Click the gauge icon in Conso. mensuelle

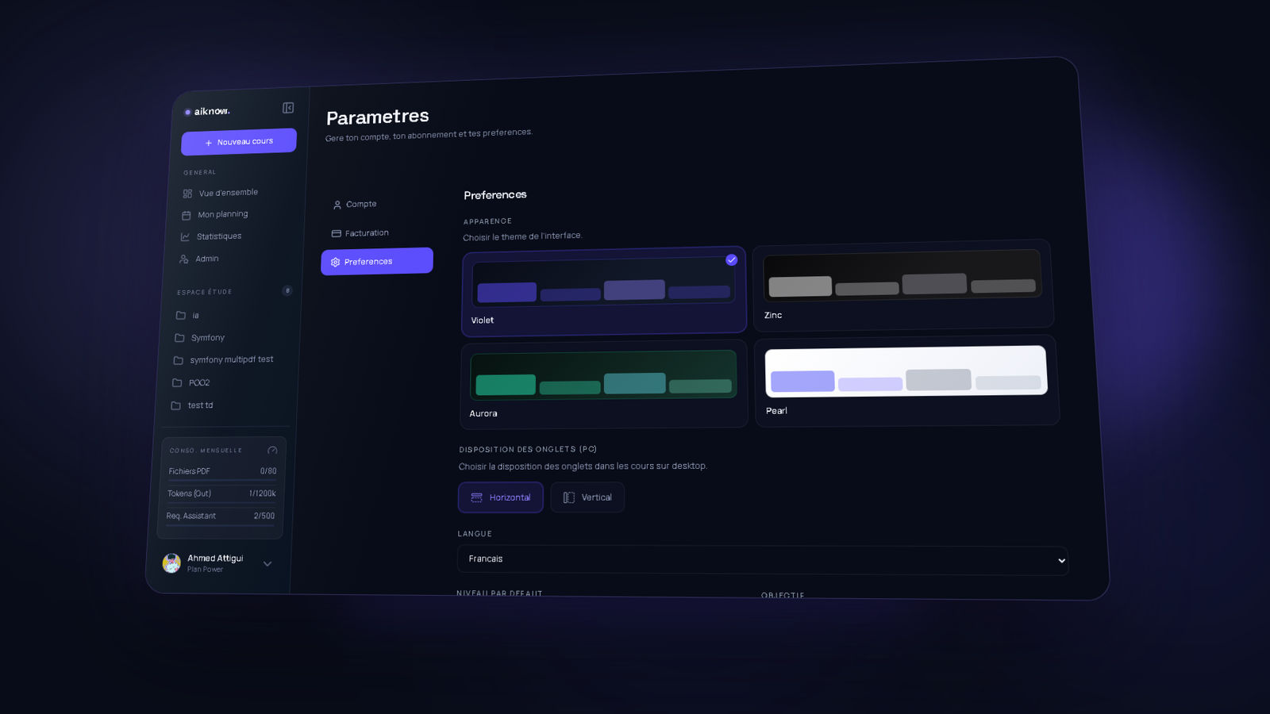click(x=272, y=451)
